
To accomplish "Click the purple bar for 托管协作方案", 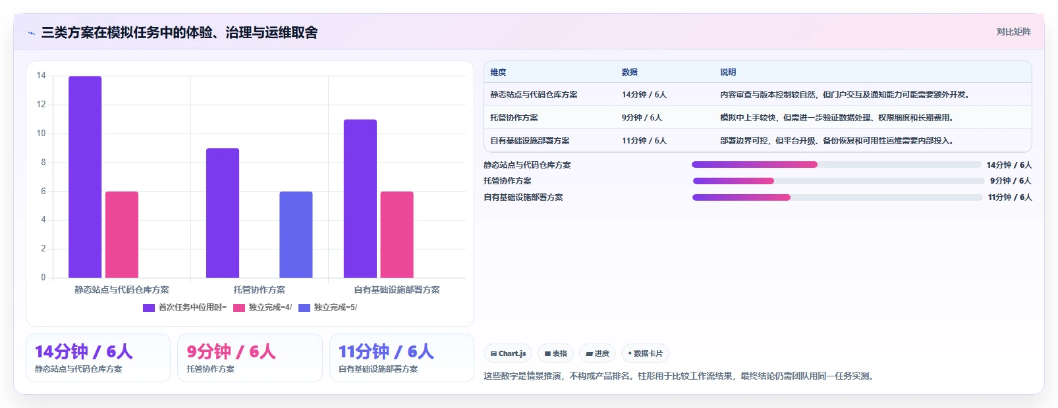I will (223, 213).
